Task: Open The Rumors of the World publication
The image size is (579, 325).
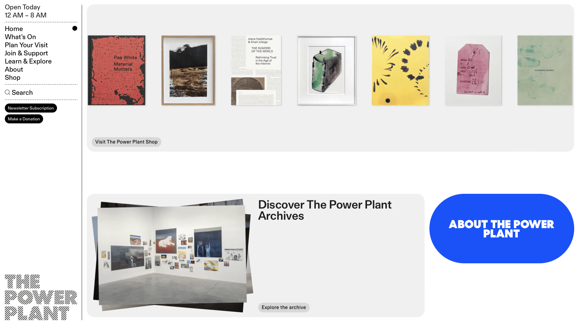Action: [x=256, y=70]
